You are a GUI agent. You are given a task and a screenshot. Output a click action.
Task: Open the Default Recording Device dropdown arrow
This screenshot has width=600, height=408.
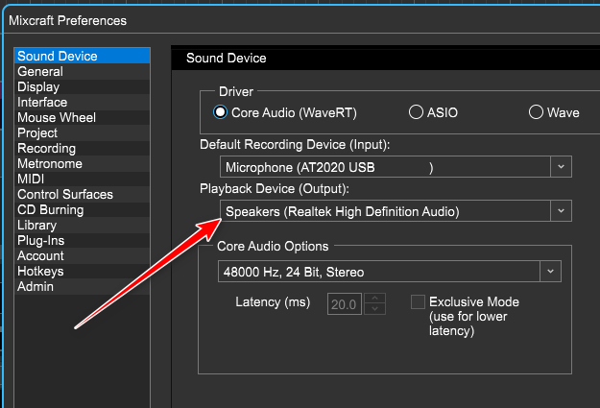[561, 167]
